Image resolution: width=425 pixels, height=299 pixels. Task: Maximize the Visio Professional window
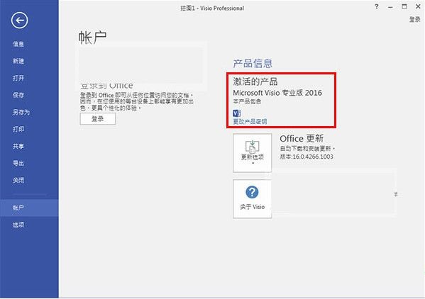(404, 7)
